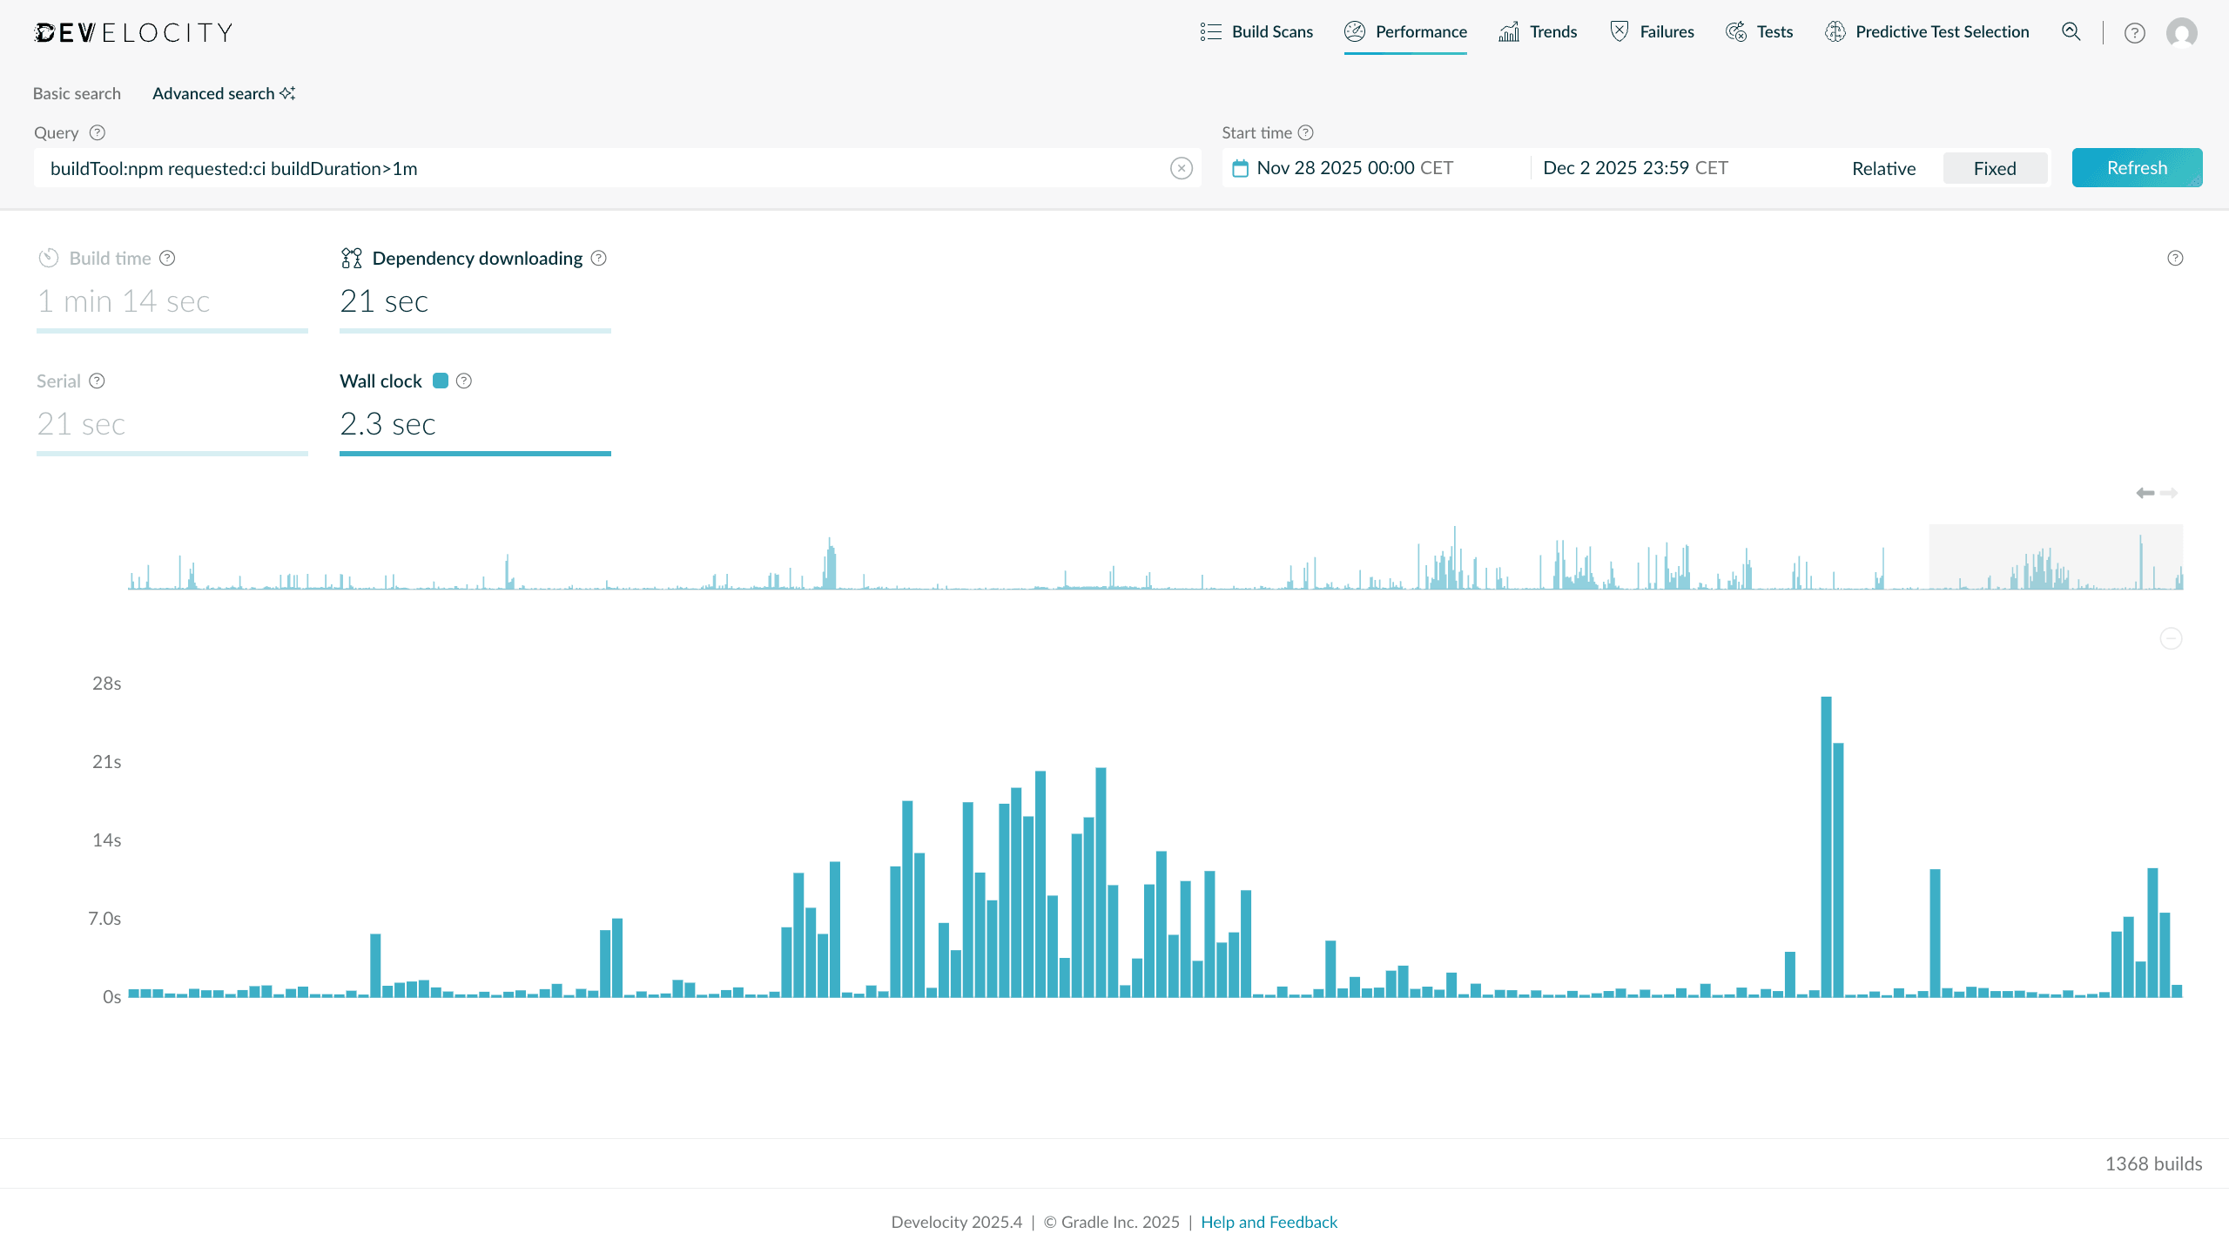Select the Fixed start time option
Viewport: 2229px width, 1254px height.
pyautogui.click(x=1995, y=168)
